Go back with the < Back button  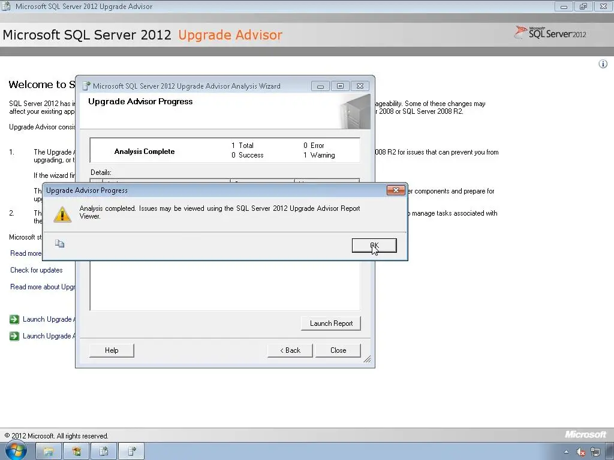click(290, 350)
